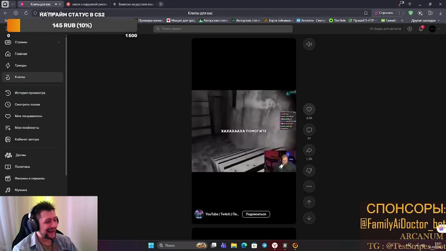Open Фильмы и сериалы category
The height and width of the screenshot is (251, 446).
[32, 178]
